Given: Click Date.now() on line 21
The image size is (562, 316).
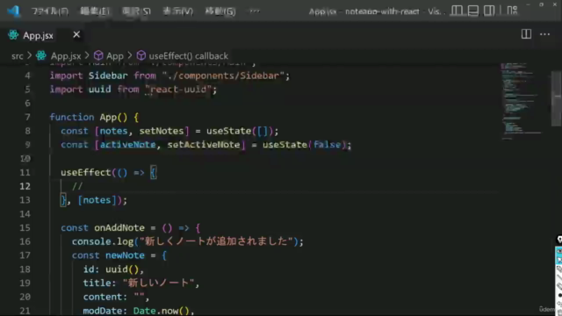Looking at the screenshot, I should (161, 311).
